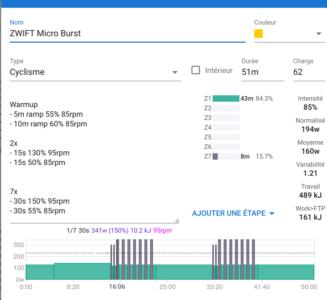Open the AJOUTER UNE ÉTAPE menu

coord(233,213)
